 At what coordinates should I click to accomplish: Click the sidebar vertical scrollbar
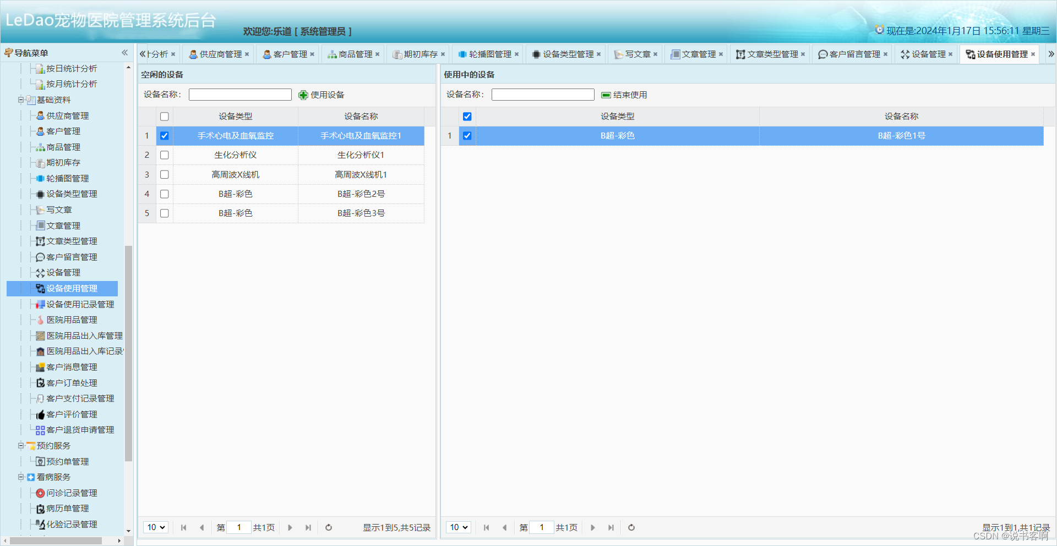tap(129, 353)
